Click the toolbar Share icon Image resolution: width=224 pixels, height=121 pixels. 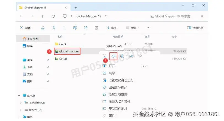pos(86,28)
